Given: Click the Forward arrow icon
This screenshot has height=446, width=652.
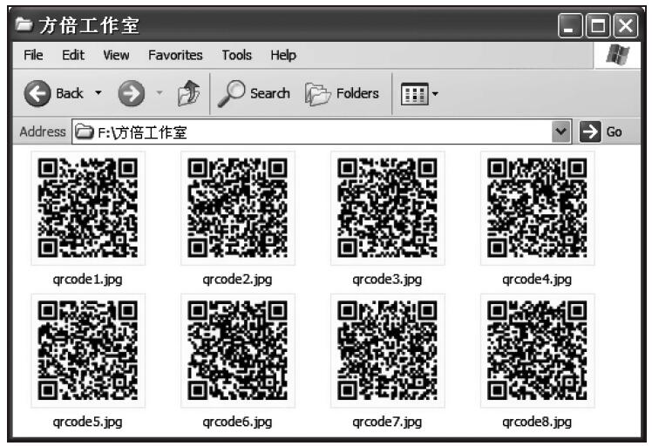Looking at the screenshot, I should tap(130, 93).
